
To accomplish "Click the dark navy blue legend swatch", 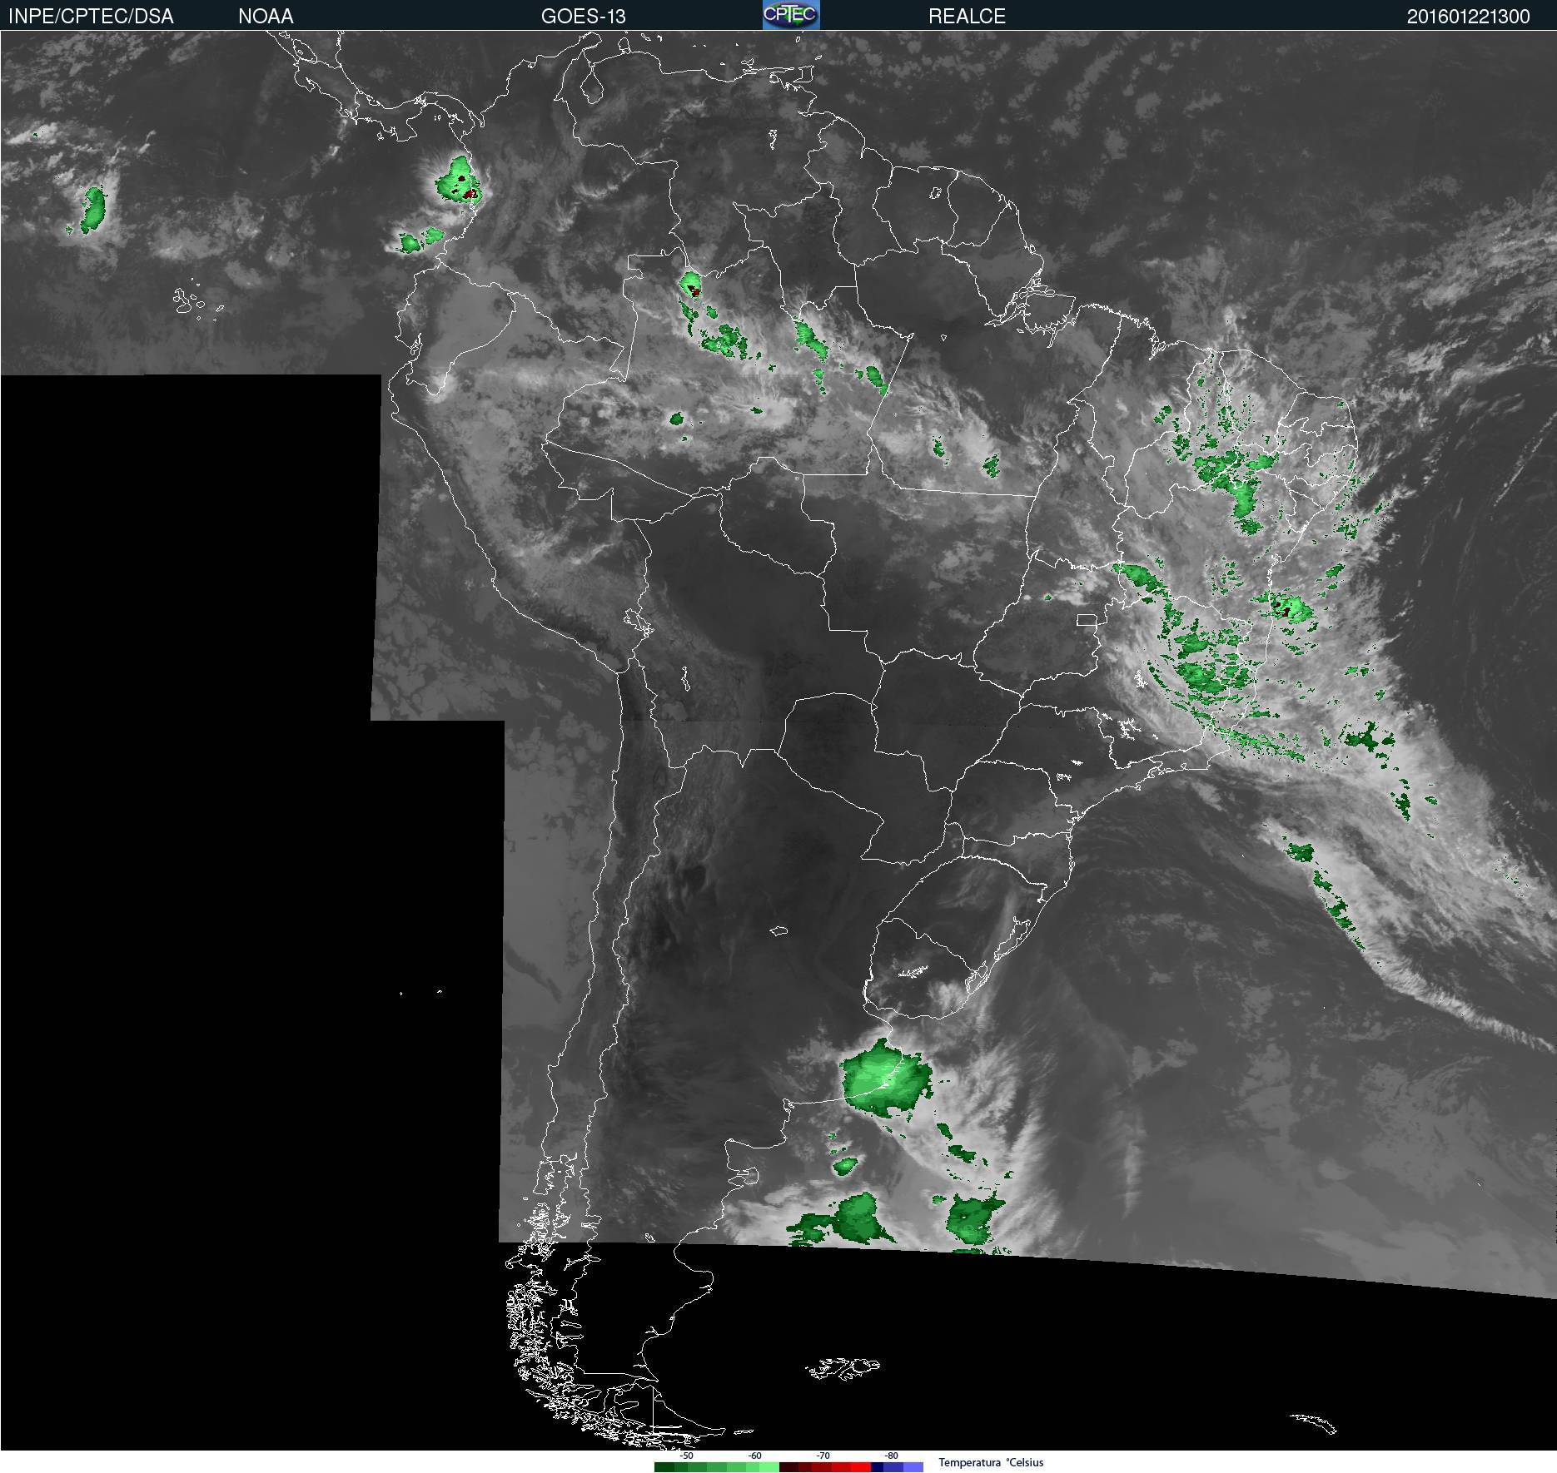I will coord(877,1467).
